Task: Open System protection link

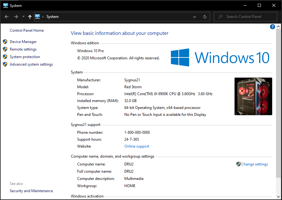Action: point(25,57)
